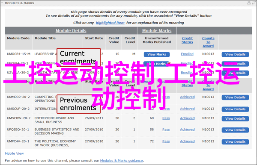257x165 pixels.
Task: Click award code N10013 in UMOCB4-15-M row
Action: tap(208, 54)
